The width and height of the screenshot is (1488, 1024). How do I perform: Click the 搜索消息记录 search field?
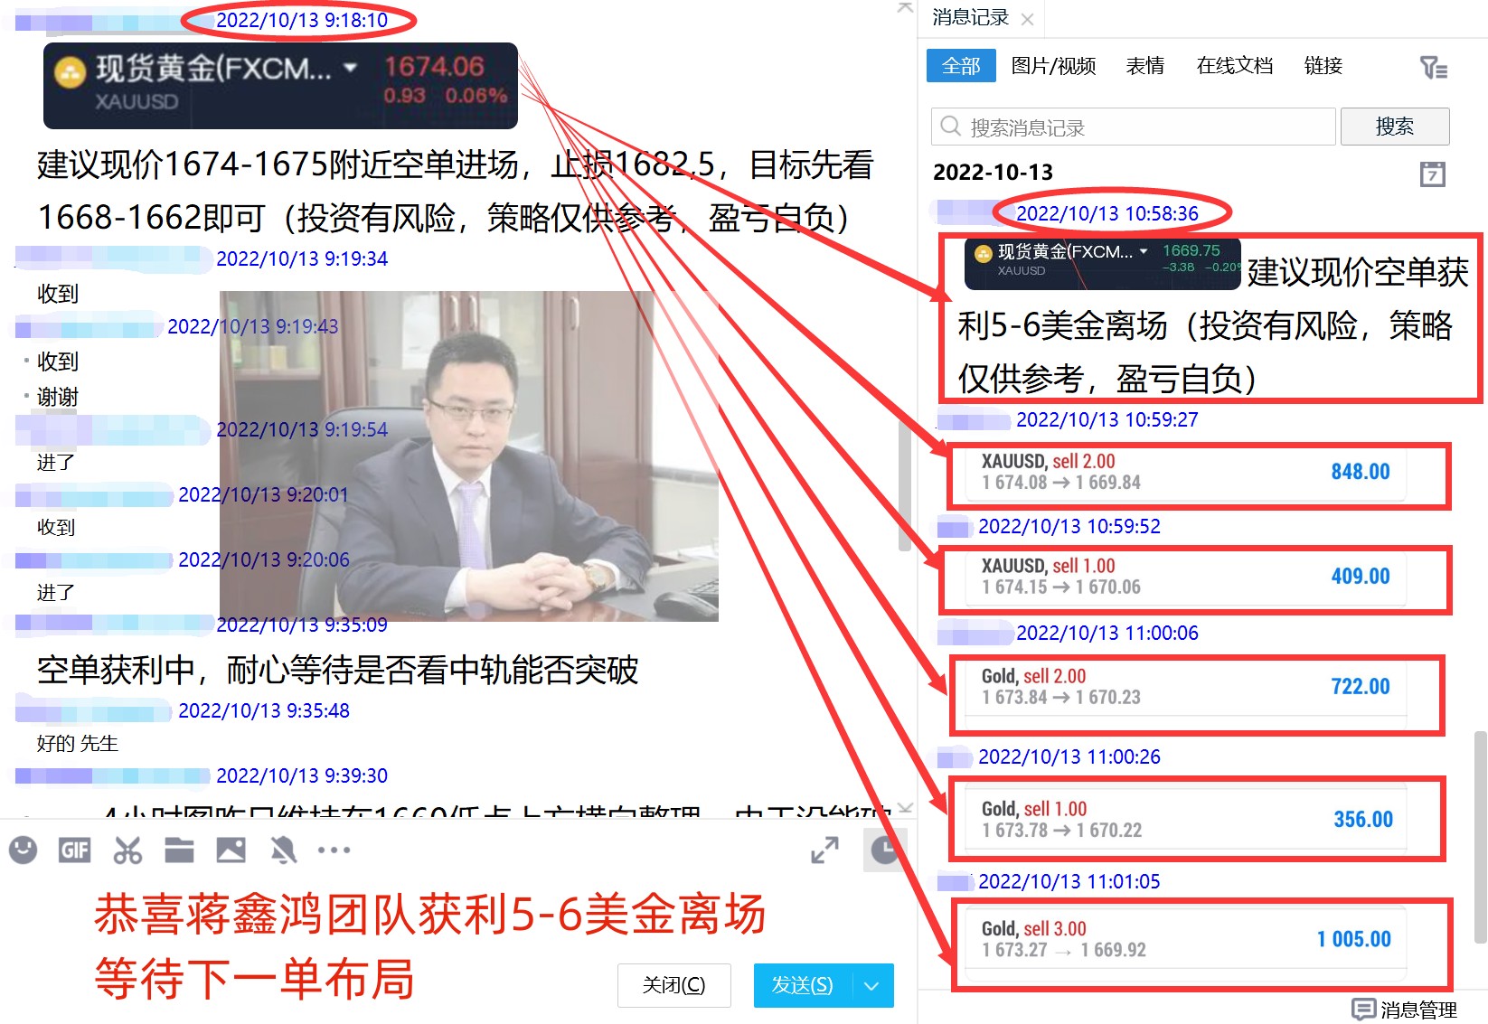pos(1134,127)
